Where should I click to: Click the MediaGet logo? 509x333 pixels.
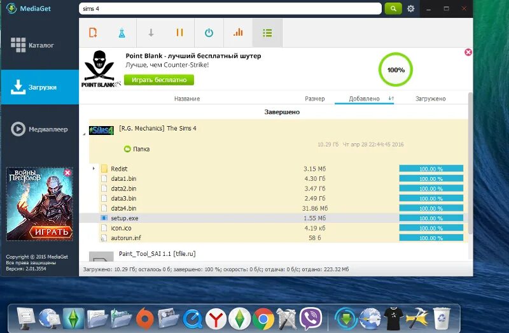[x=29, y=8]
